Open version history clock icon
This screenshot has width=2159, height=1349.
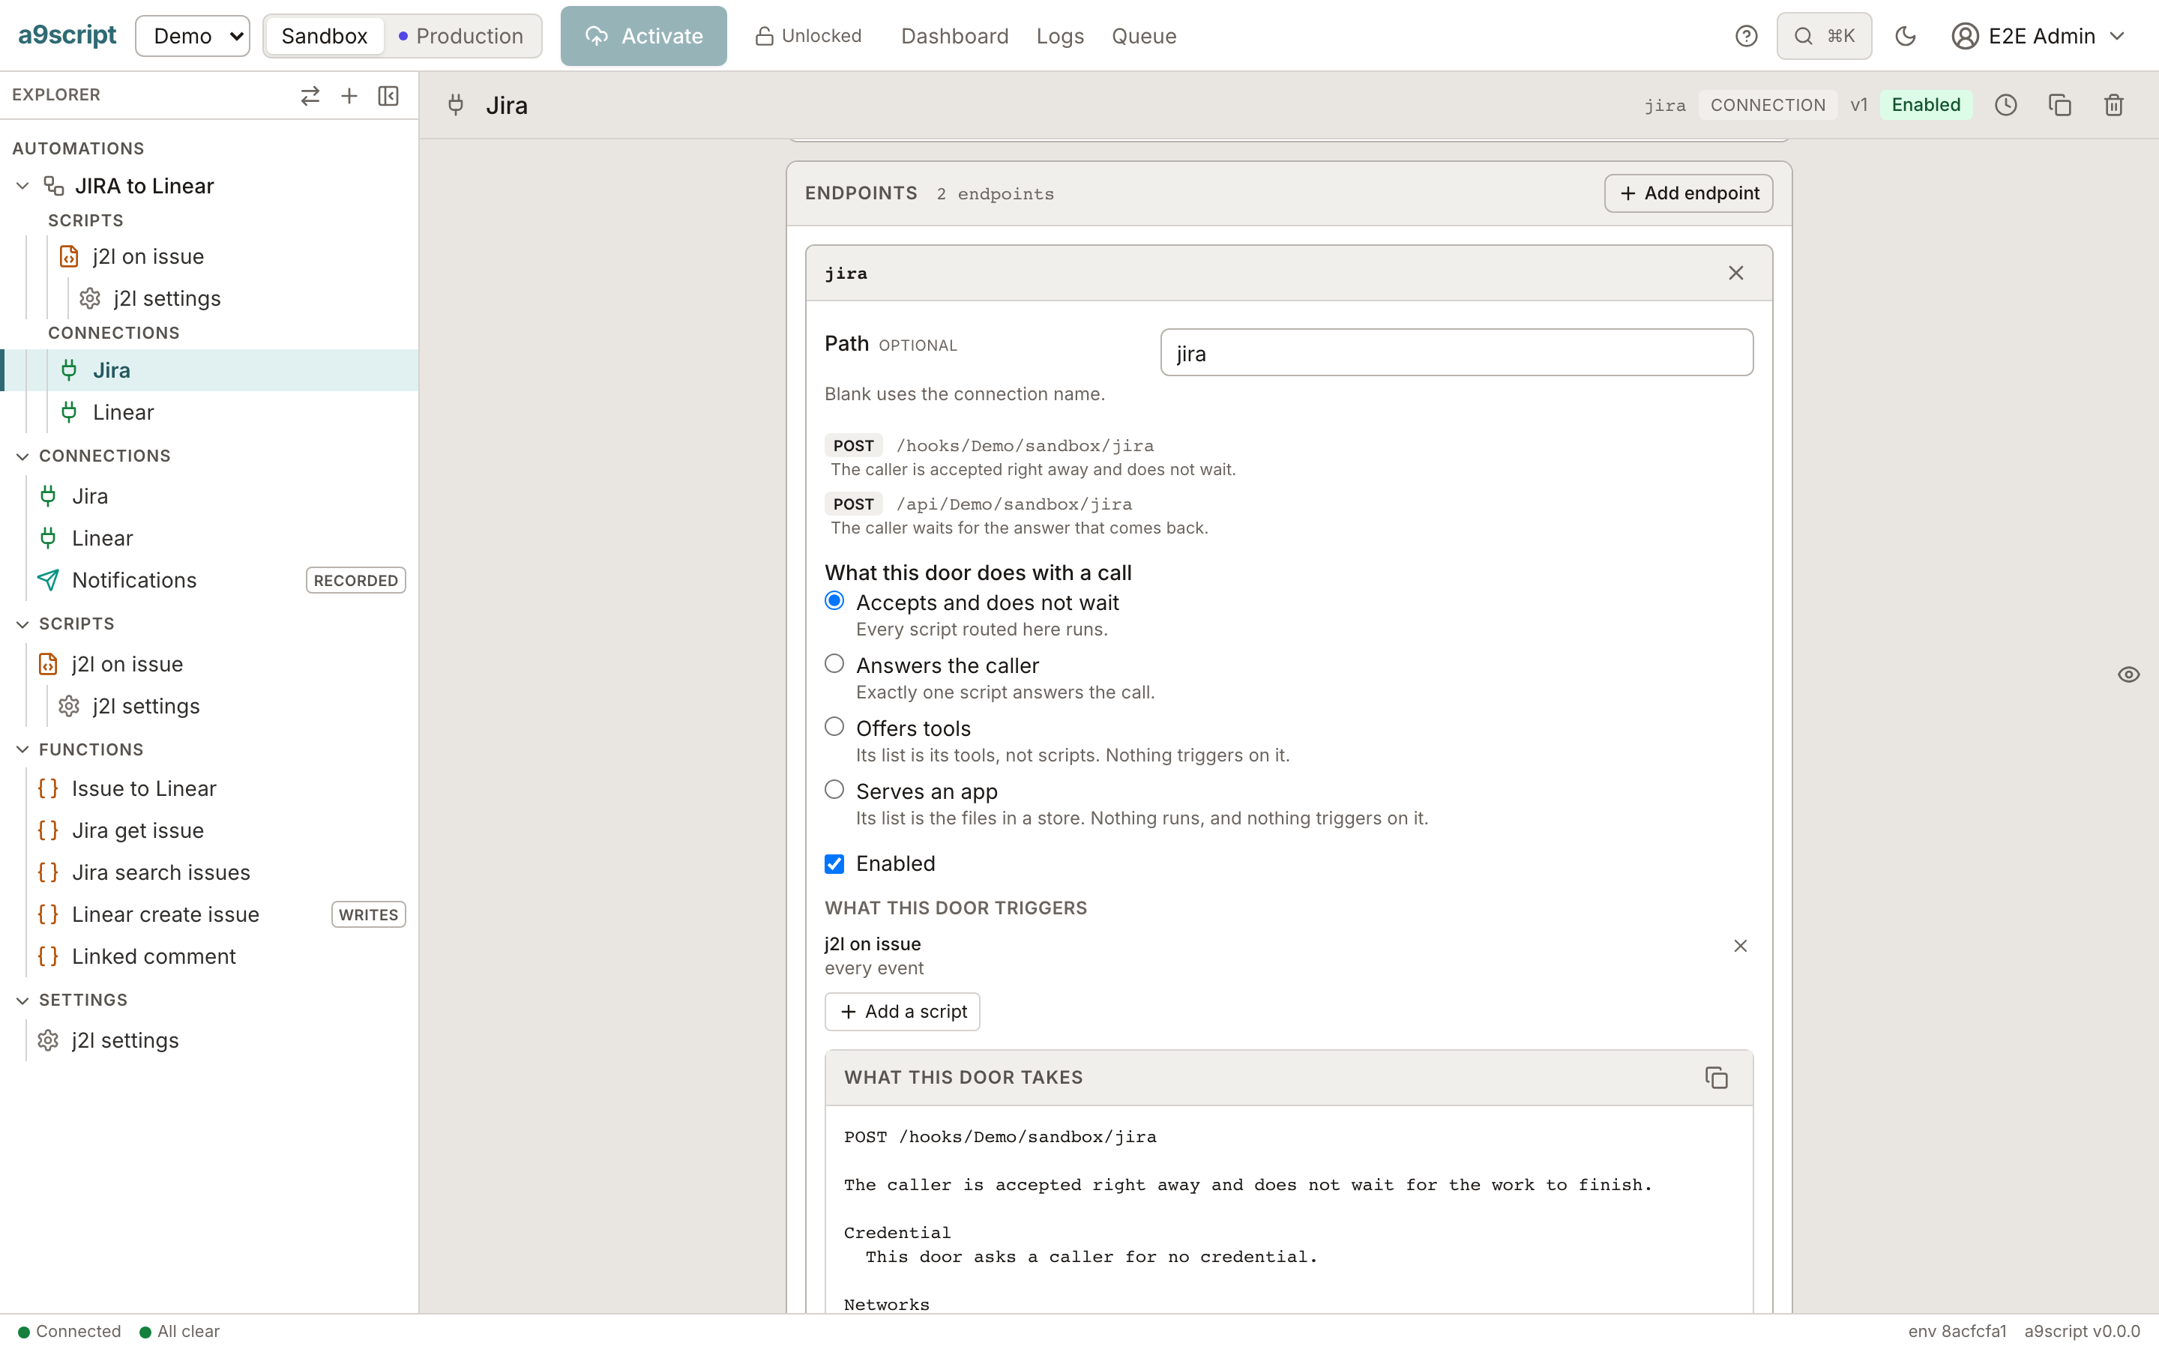[2005, 105]
